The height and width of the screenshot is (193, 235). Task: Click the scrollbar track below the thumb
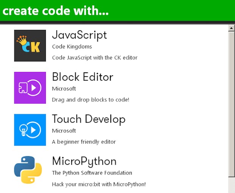click(232, 185)
